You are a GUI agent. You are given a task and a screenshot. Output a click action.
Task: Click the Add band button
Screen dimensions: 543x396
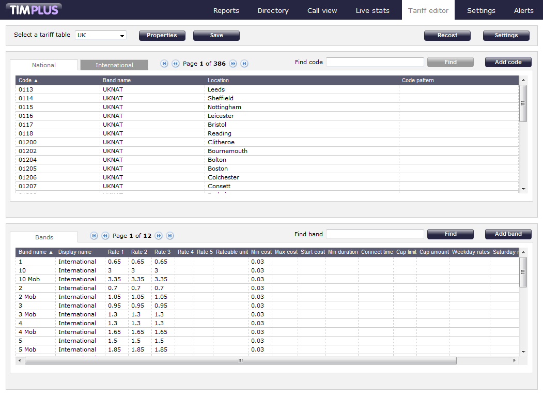tap(508, 234)
